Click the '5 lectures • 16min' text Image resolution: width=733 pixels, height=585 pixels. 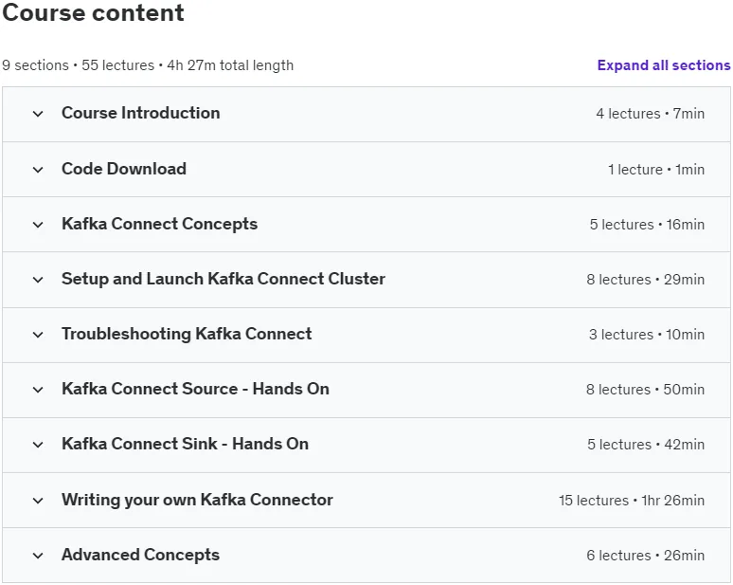[x=647, y=225]
